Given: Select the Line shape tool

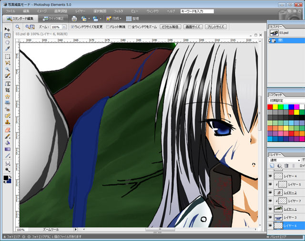Looking at the screenshot, I should [x=8, y=156].
